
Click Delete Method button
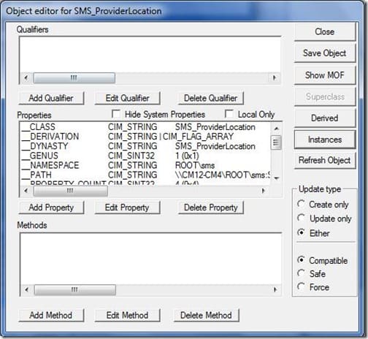click(x=206, y=316)
